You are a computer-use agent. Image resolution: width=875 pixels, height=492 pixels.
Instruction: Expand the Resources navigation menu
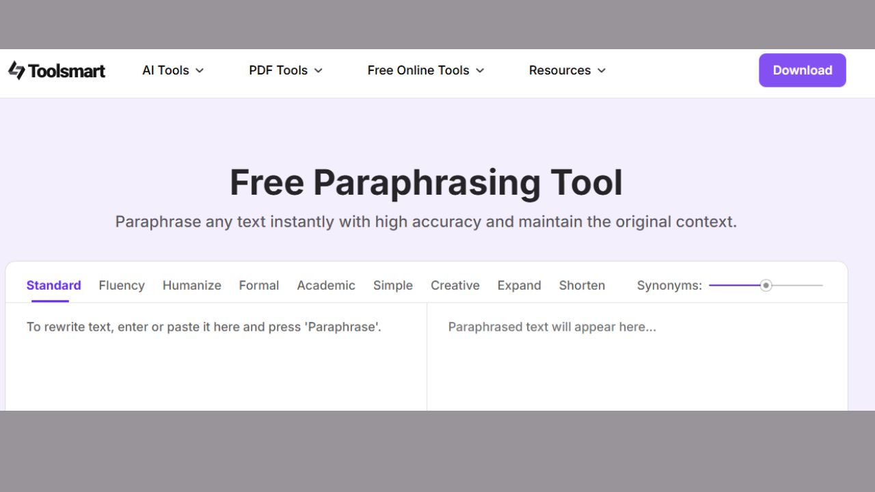coord(560,70)
